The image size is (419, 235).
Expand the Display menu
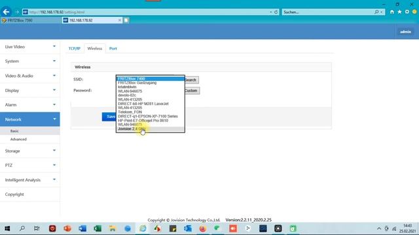click(30, 90)
